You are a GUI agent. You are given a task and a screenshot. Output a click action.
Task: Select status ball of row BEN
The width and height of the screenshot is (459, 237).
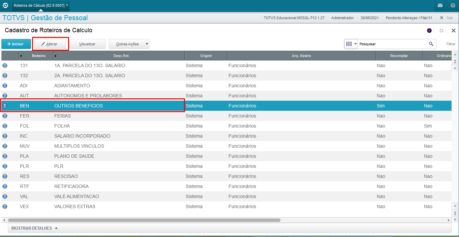[5, 106]
